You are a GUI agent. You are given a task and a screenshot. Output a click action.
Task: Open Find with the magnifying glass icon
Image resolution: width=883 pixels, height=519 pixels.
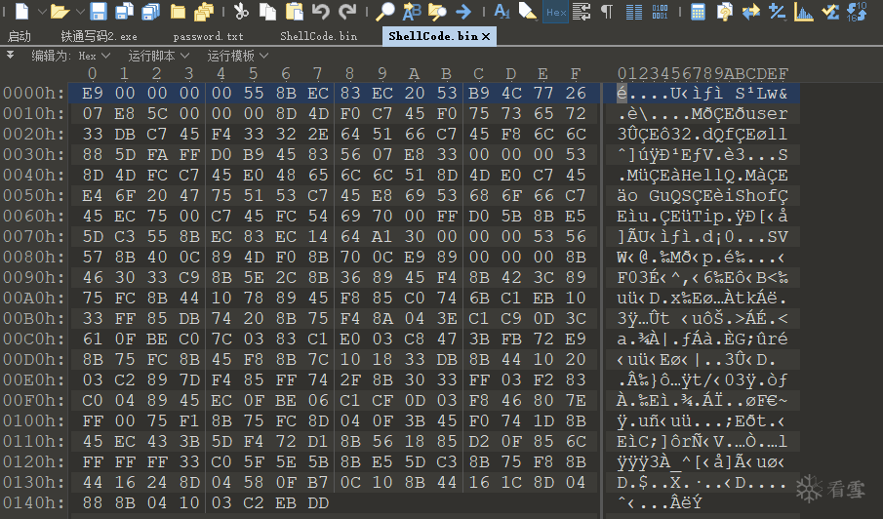(385, 12)
